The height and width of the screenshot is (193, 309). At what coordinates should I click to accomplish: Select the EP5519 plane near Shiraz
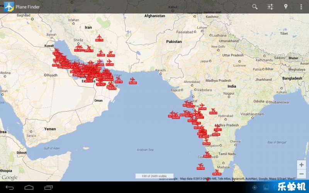89,49
